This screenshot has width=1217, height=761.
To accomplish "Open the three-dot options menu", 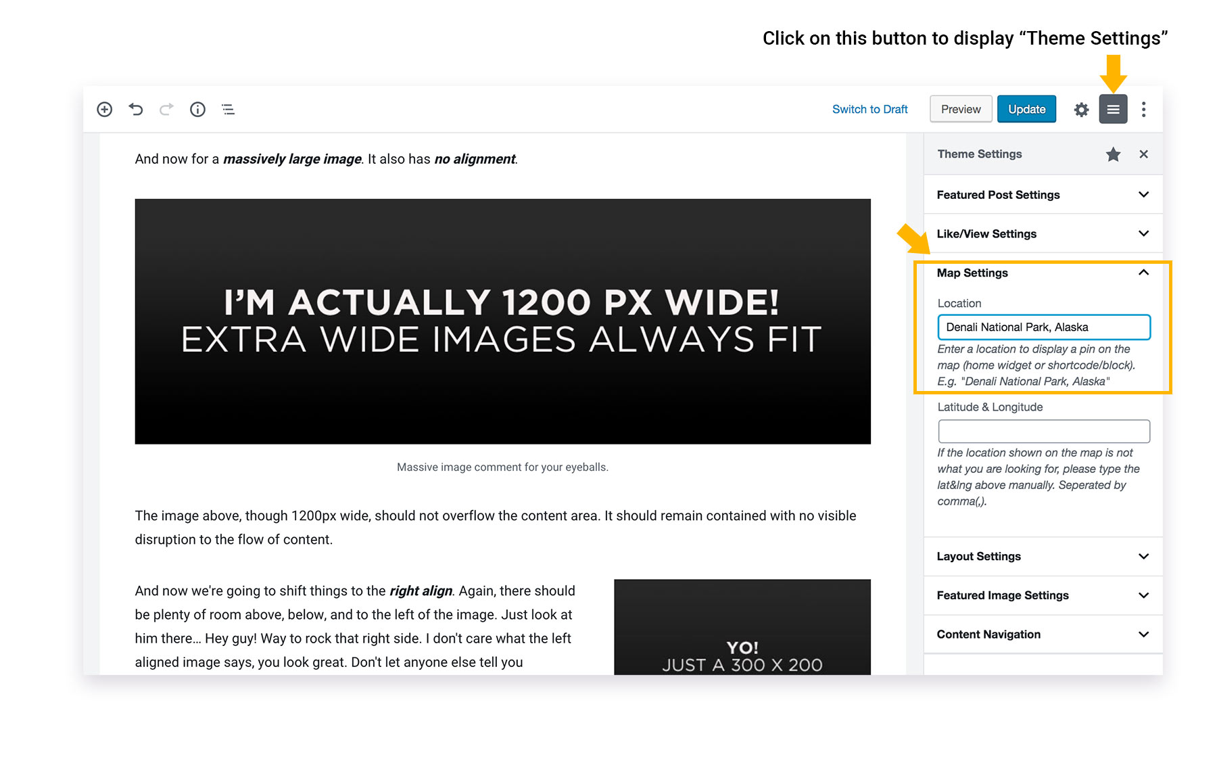I will tap(1143, 109).
